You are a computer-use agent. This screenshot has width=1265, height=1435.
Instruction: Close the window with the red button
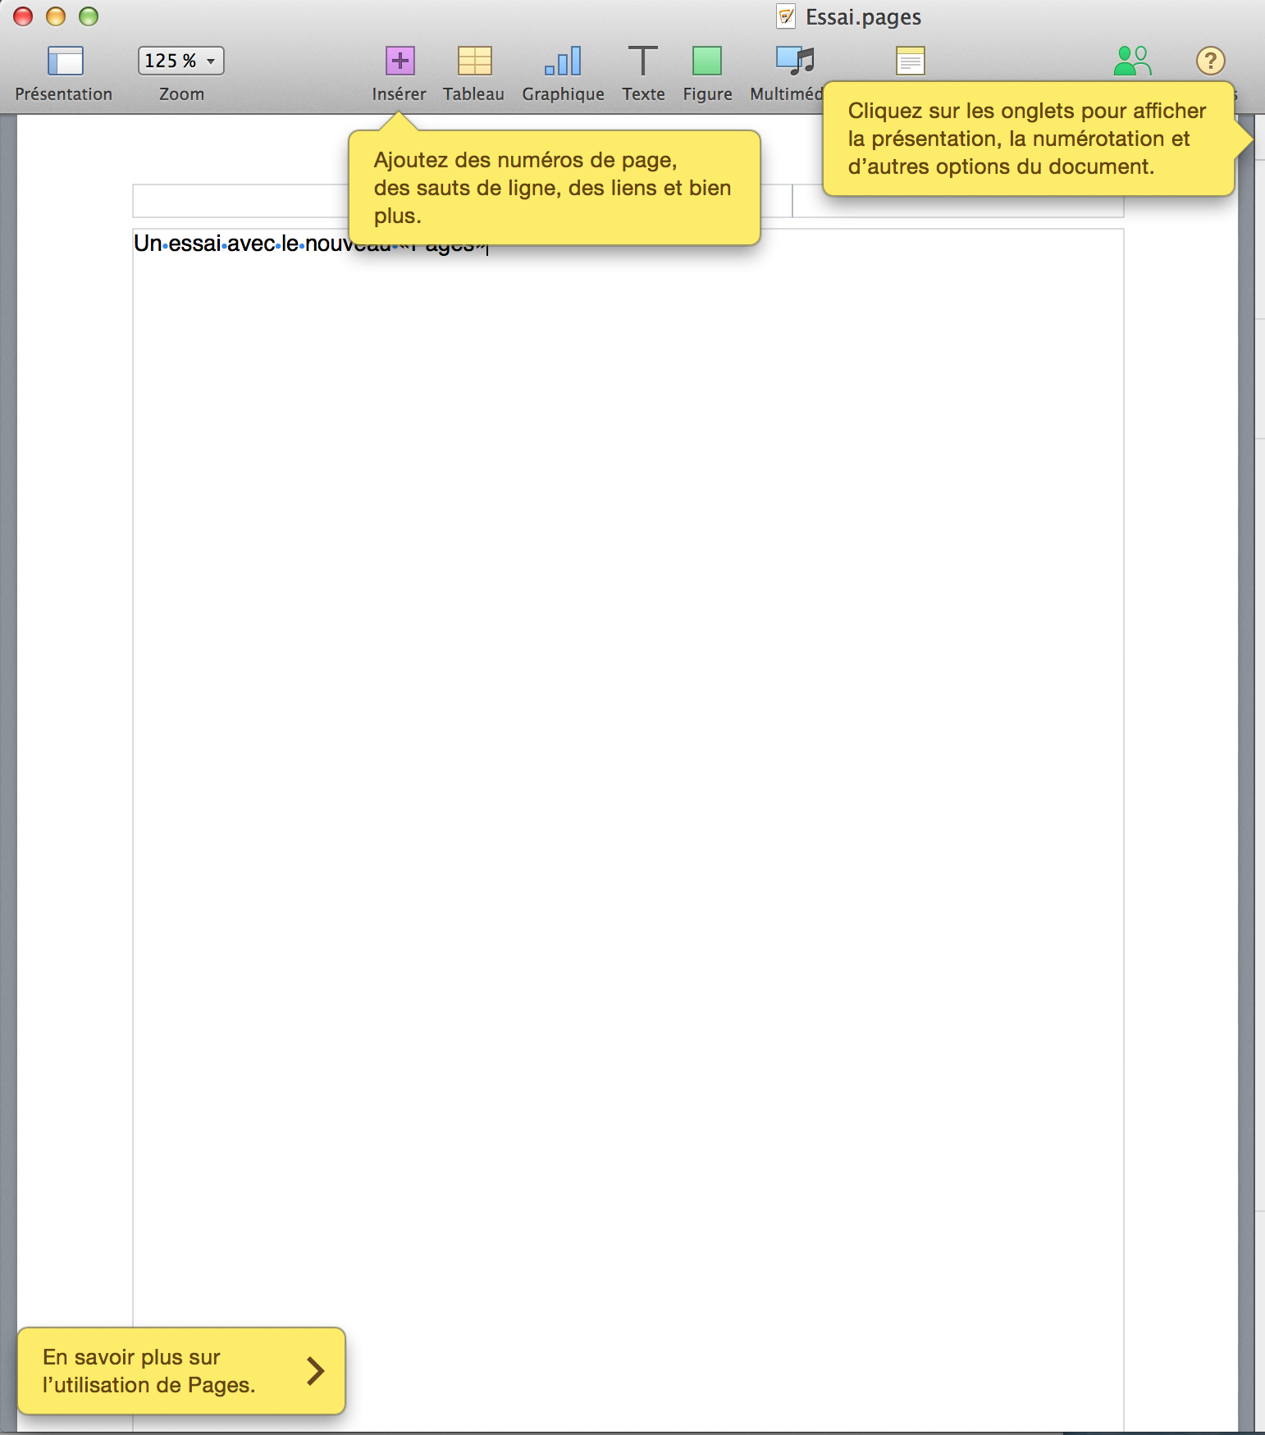23,16
